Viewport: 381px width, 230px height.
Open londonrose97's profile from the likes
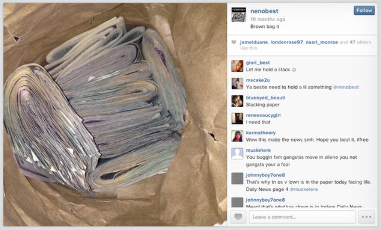tap(287, 42)
